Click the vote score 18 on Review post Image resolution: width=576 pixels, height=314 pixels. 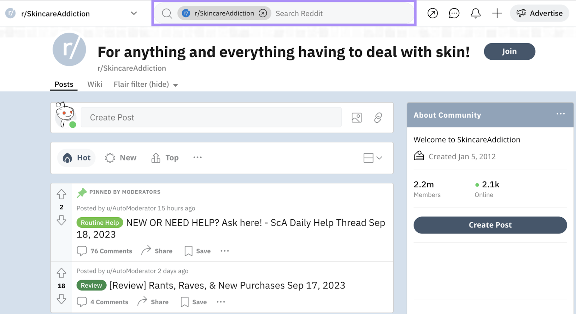(x=62, y=286)
